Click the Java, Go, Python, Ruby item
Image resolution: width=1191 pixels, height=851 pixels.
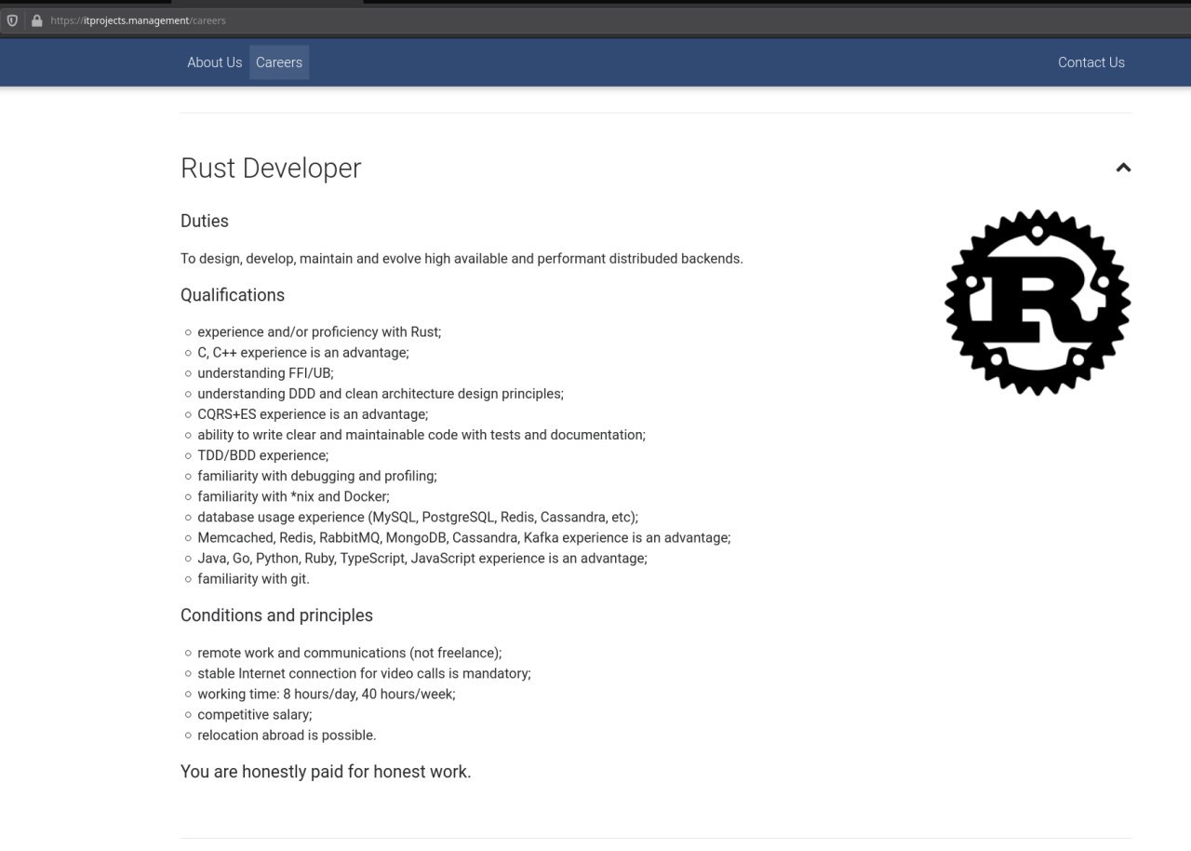click(422, 558)
